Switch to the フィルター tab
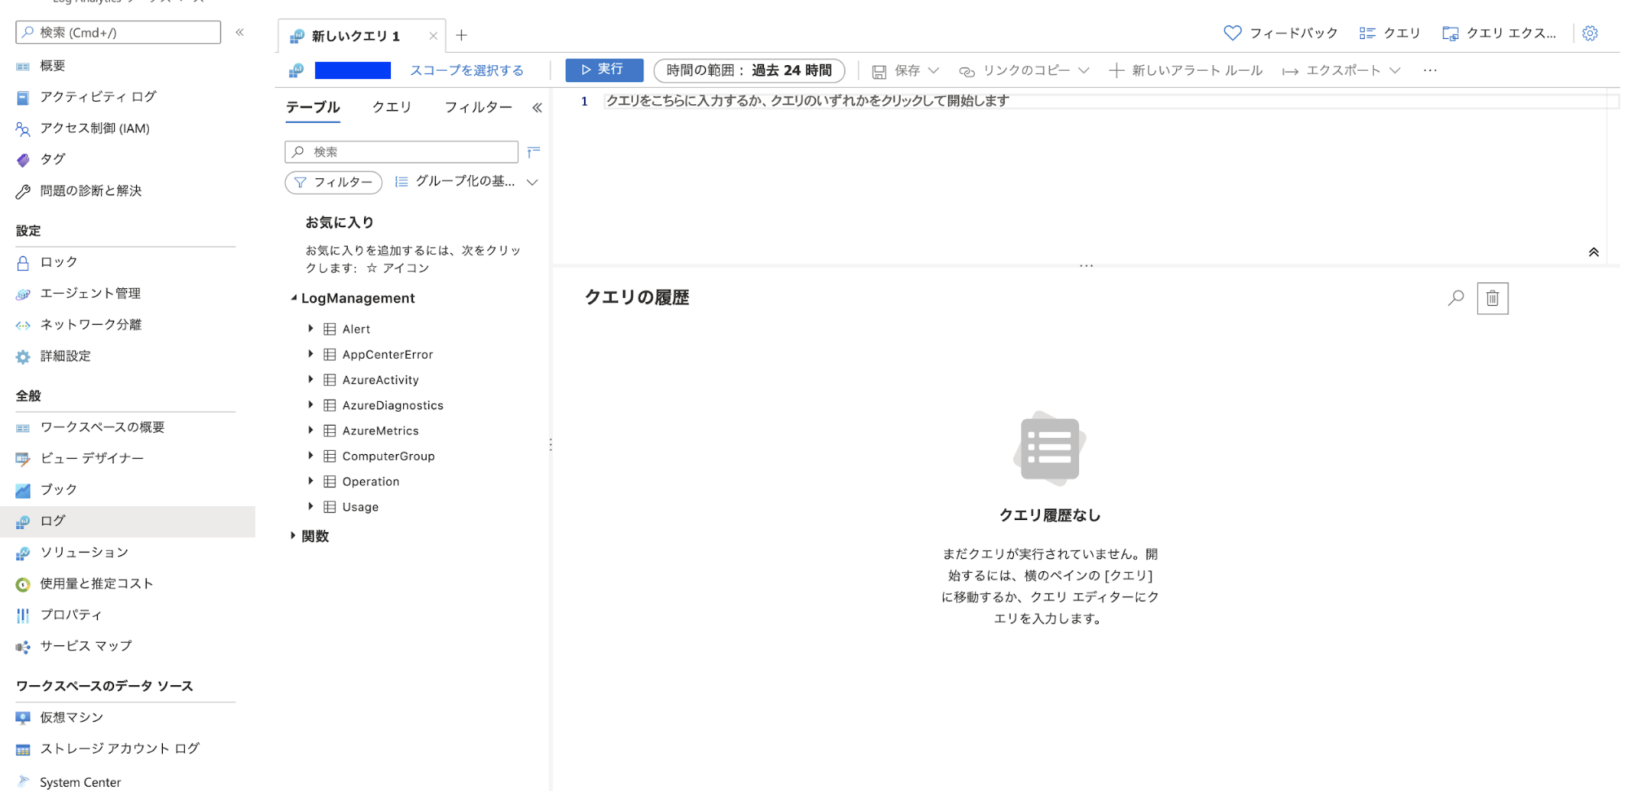Viewport: 1628px width, 791px height. 478,107
